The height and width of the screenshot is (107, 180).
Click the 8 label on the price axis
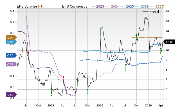166,70
